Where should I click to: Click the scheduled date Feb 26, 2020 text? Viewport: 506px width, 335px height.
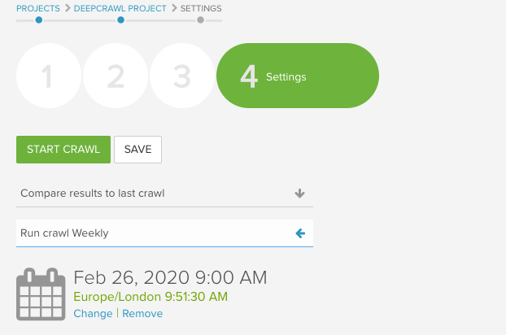(x=170, y=278)
